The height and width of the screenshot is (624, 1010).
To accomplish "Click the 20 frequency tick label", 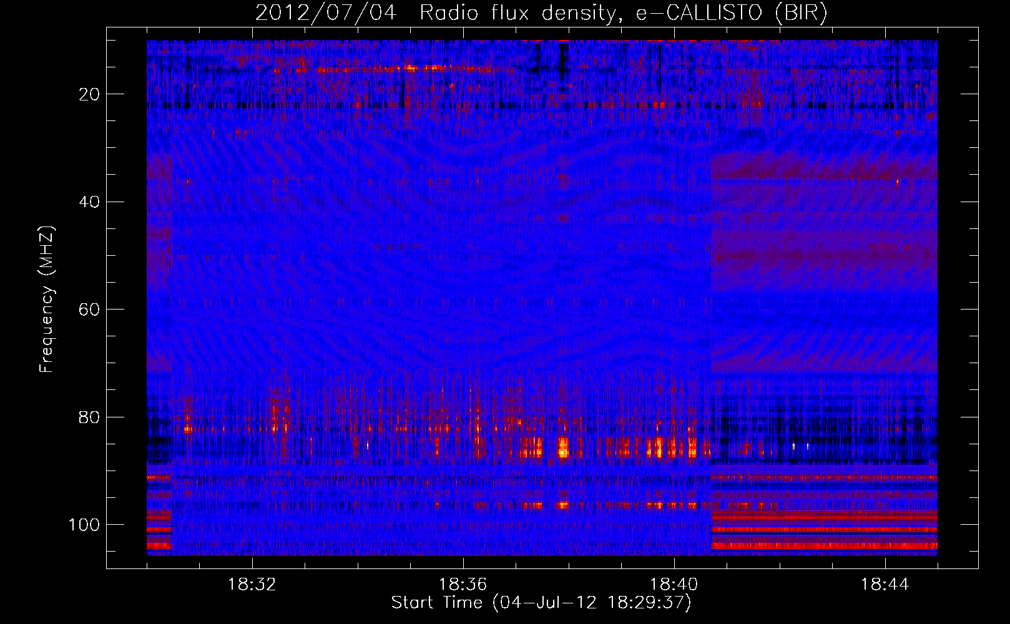I will point(90,94).
